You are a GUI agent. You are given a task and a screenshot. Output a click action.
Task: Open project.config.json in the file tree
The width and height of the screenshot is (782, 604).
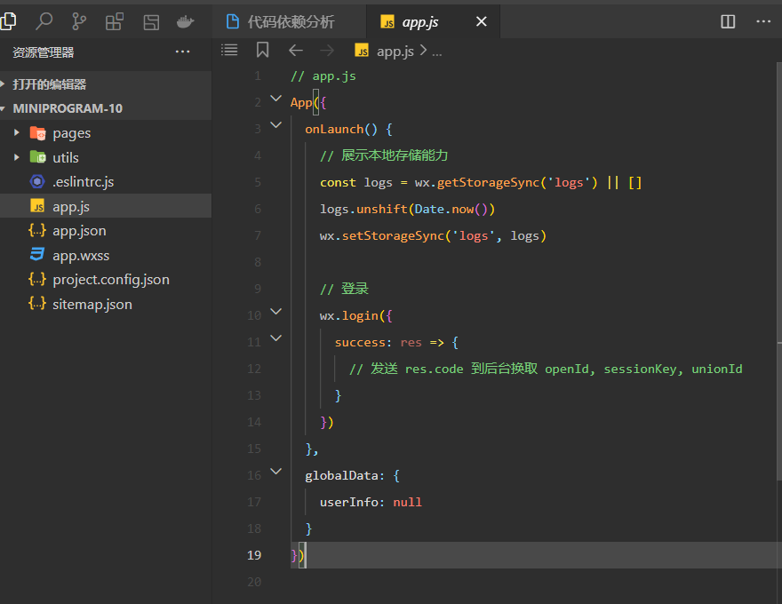coord(110,279)
